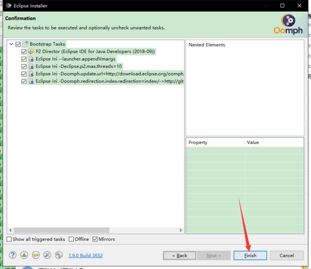Viewport: 311px width, 269px height.
Task: Enable Show all triggered tasks checkbox
Action: click(10, 239)
